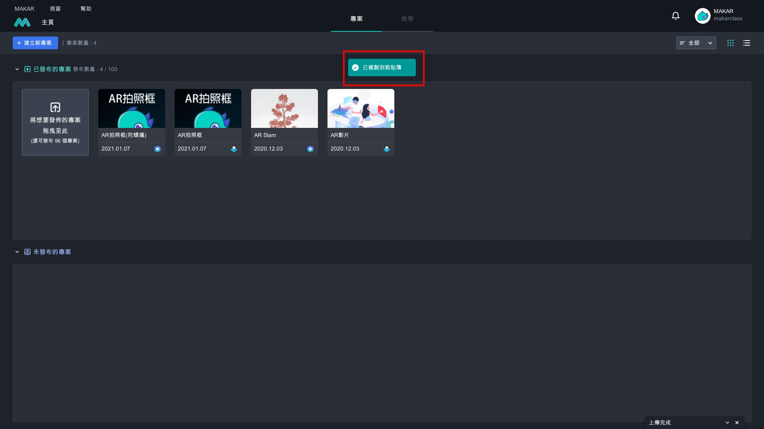764x429 pixels.
Task: Click the publish drop zone box
Action: 55,122
